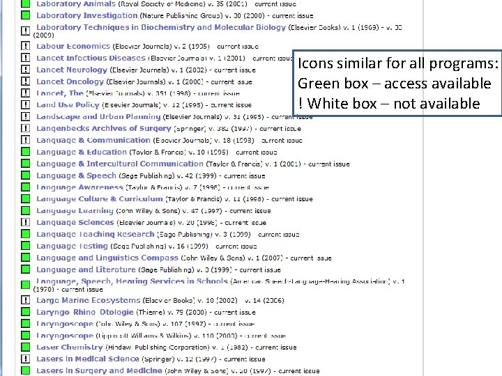Viewport: 502px width, 376px height.
Task: Open the Language Teaching Research link
Action: [96, 234]
